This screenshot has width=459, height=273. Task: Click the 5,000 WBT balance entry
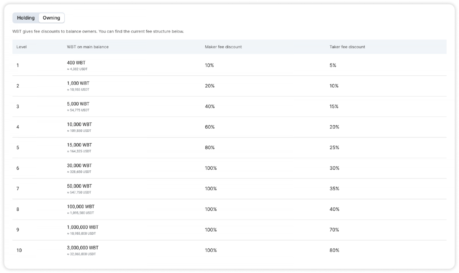point(78,104)
